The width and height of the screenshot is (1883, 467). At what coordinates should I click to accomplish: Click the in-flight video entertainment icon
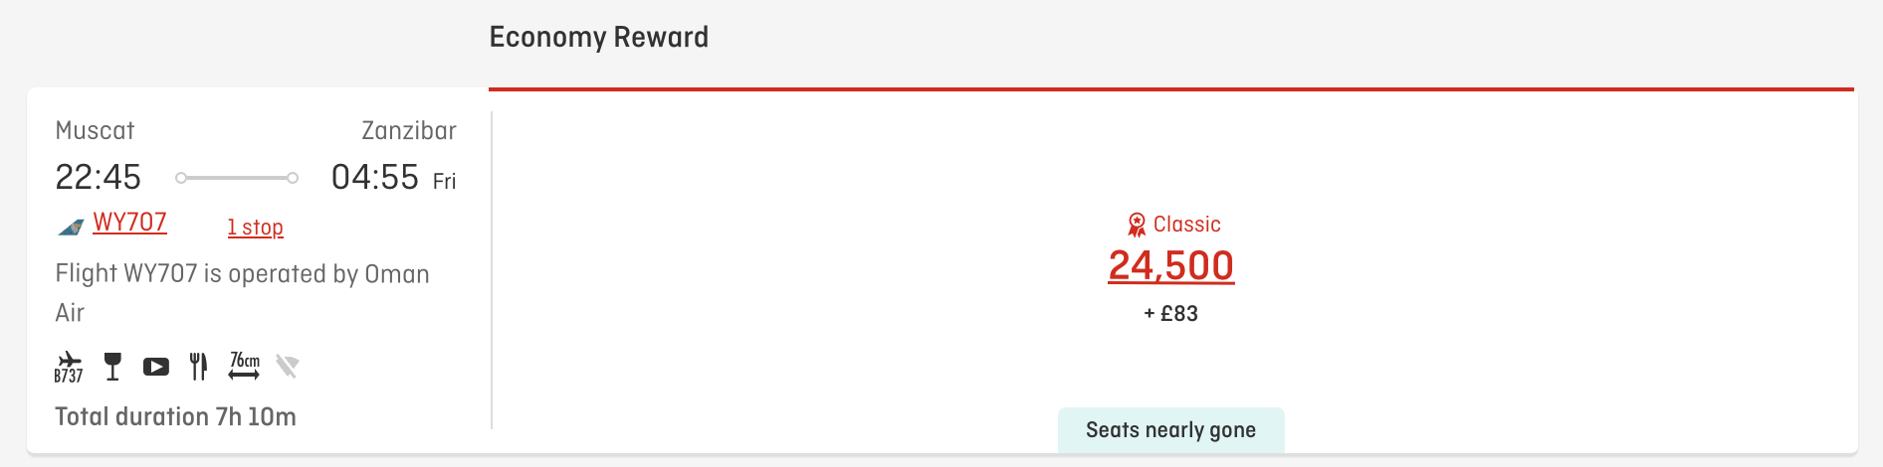156,367
